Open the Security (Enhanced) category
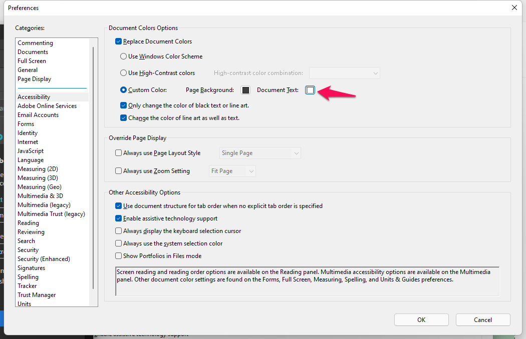This screenshot has height=339, width=526. tap(44, 259)
